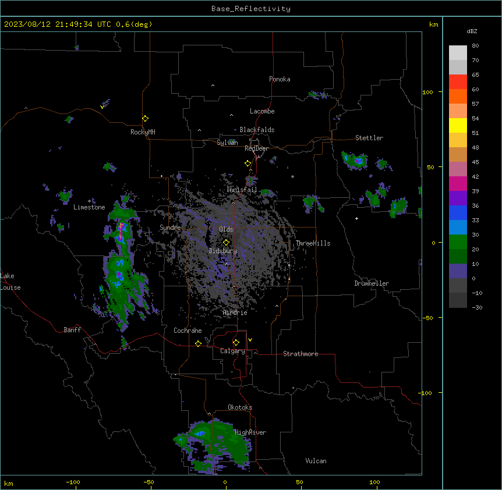The width and height of the screenshot is (502, 490).
Task: Click the Lacombe town label
Action: click(x=262, y=111)
